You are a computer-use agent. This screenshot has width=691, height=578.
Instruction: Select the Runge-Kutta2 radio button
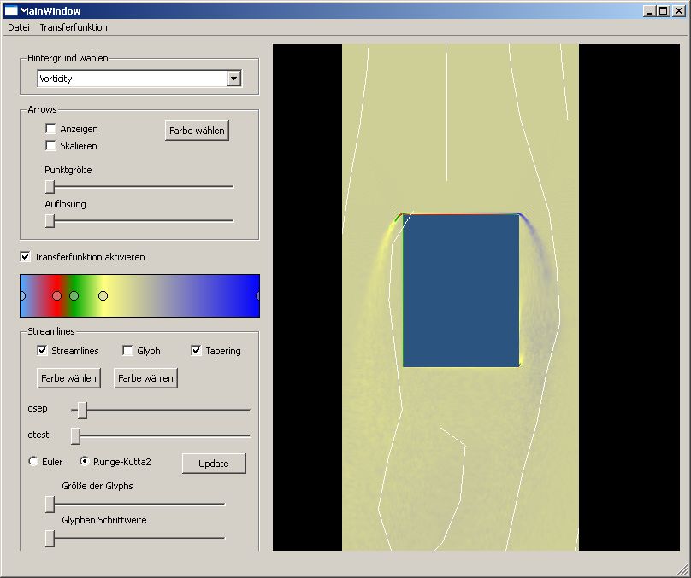[85, 462]
